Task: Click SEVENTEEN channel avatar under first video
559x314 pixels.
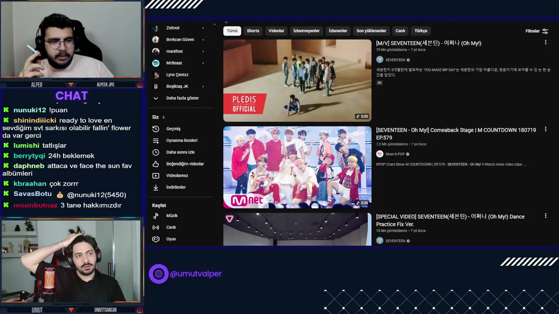Action: click(x=380, y=60)
